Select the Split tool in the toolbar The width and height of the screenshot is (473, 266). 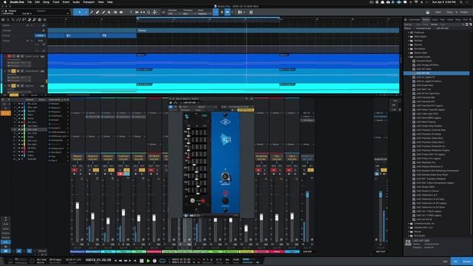click(92, 13)
